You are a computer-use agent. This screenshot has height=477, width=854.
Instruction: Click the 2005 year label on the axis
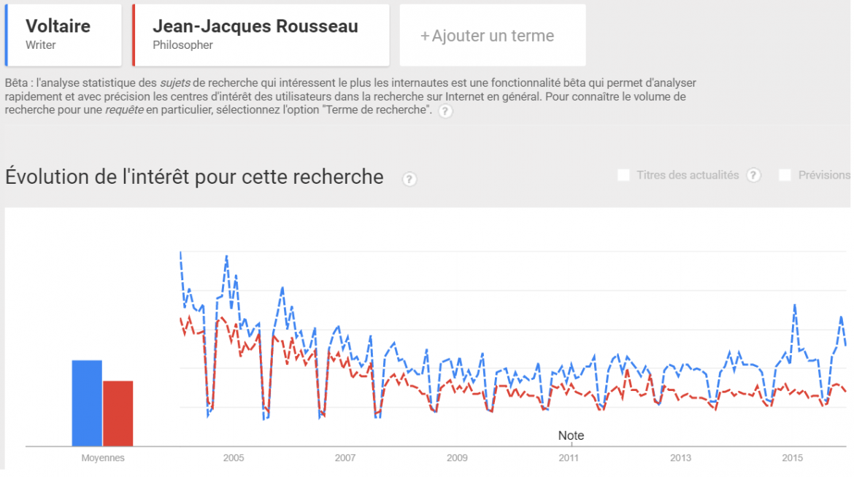pyautogui.click(x=234, y=458)
